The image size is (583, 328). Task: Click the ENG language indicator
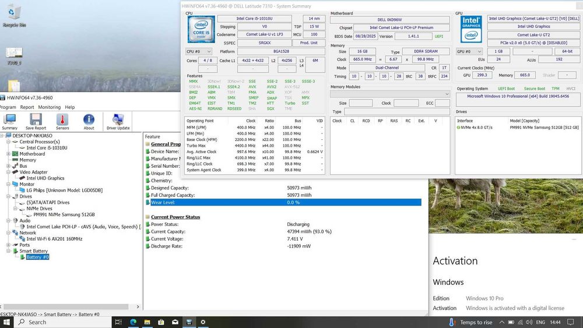click(540, 322)
